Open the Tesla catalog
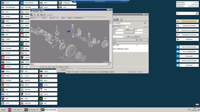Image resolution: width=200 pixels, height=112 pixels. pyautogui.click(x=48, y=90)
